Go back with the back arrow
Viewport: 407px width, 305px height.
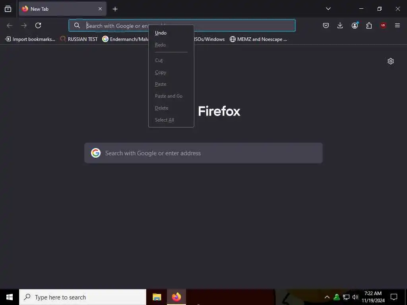(x=10, y=25)
